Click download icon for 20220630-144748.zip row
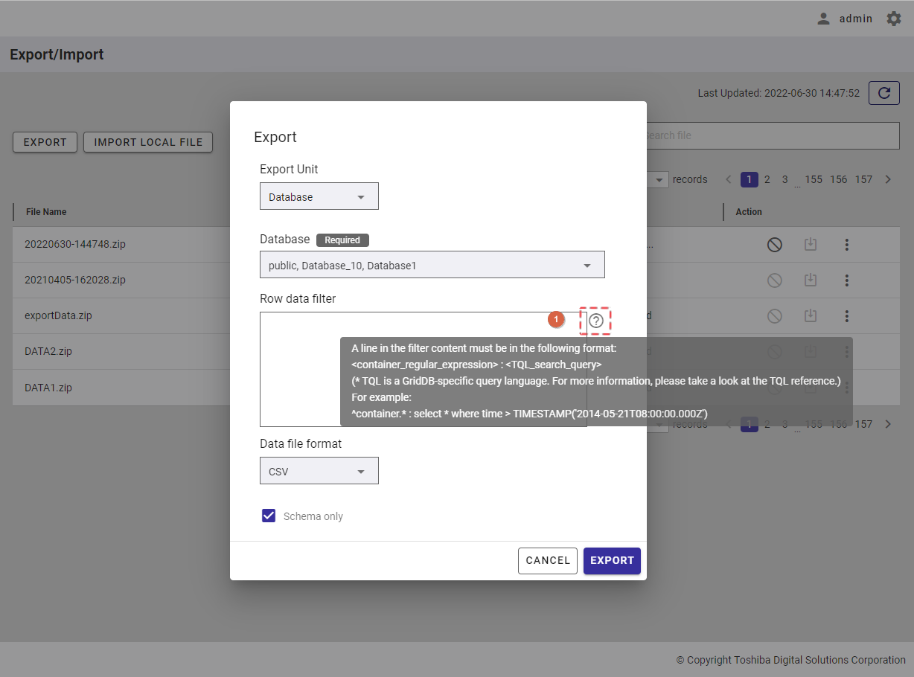914x677 pixels. coord(811,245)
